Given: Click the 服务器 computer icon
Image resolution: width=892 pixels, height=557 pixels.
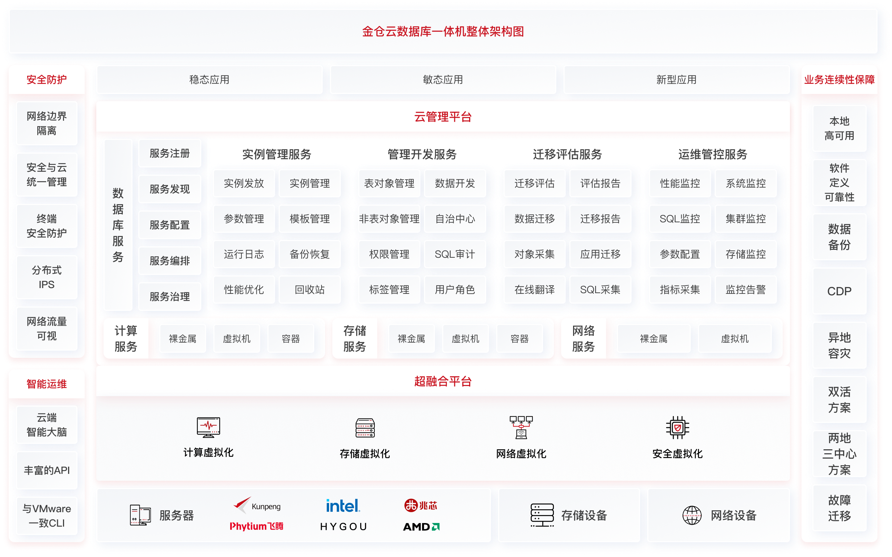Looking at the screenshot, I should (140, 515).
